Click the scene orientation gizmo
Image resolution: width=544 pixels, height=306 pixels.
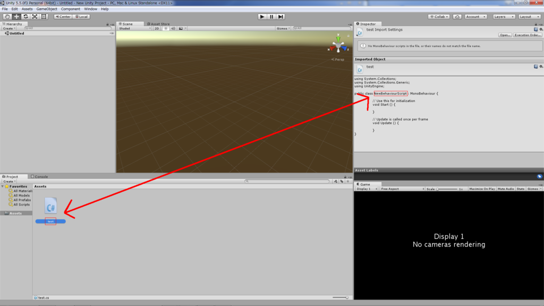338,45
